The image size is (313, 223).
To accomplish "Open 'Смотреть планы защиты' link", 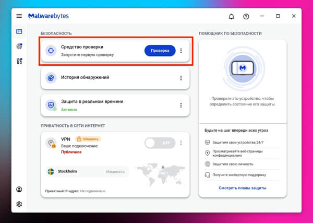I will [243, 188].
